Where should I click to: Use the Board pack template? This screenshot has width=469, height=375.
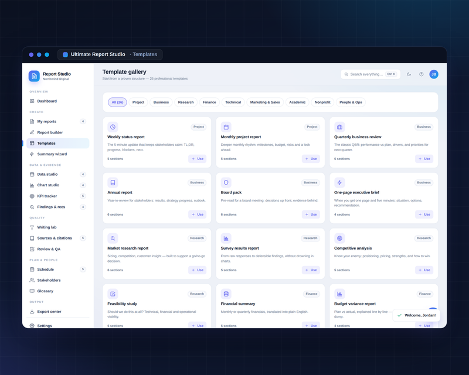pos(311,214)
